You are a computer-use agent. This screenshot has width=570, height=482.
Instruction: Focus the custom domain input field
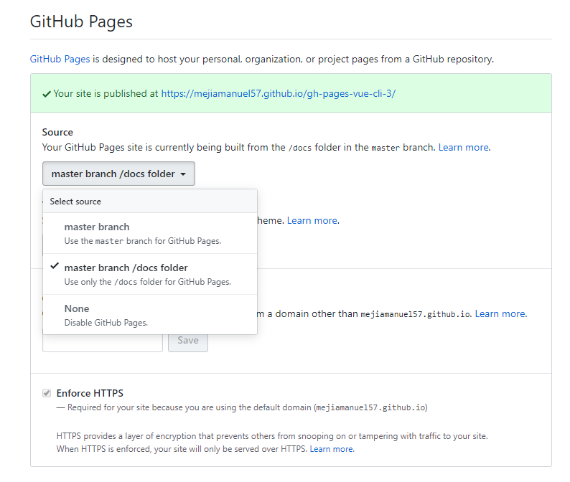pos(103,343)
